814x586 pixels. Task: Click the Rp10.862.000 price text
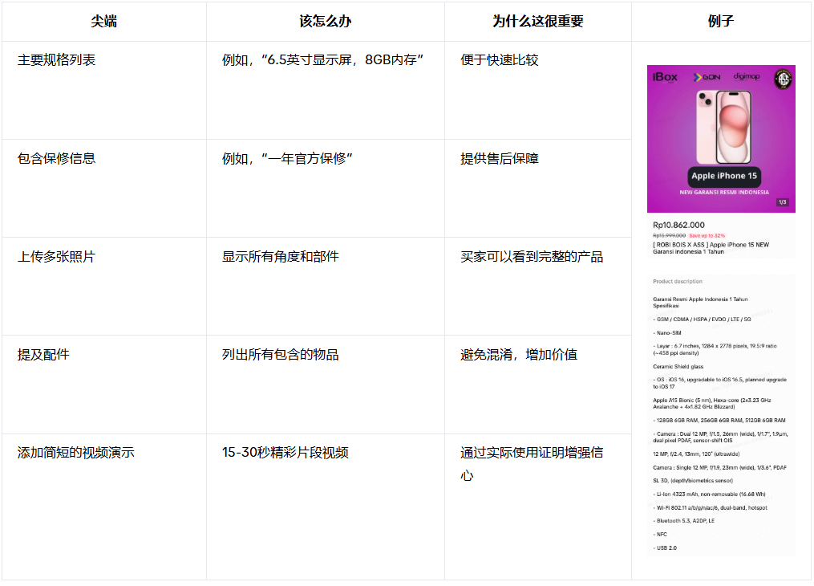click(x=678, y=226)
